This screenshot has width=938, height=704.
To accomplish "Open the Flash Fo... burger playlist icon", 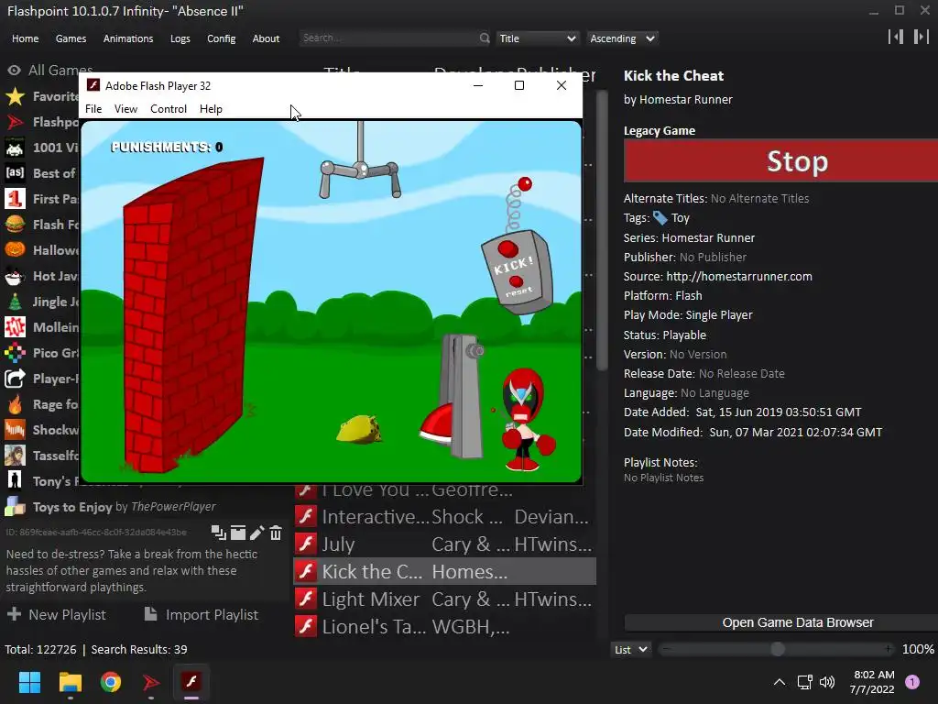I will (x=15, y=225).
